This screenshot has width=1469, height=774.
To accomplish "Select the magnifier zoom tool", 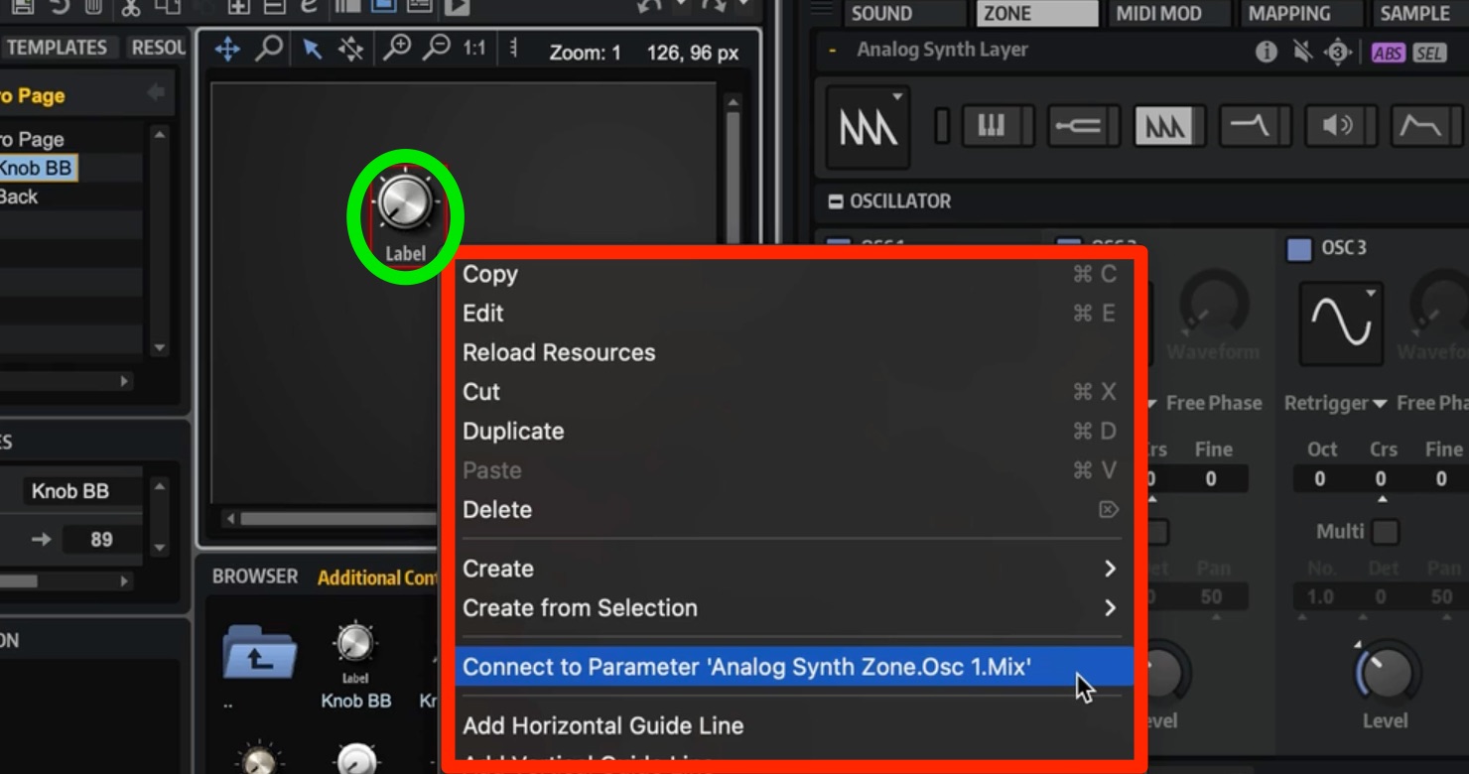I will click(268, 49).
